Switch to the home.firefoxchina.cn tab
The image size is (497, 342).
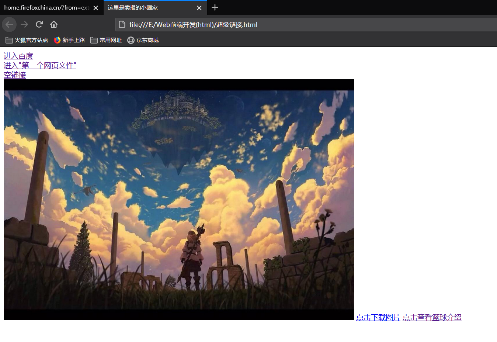pos(52,8)
